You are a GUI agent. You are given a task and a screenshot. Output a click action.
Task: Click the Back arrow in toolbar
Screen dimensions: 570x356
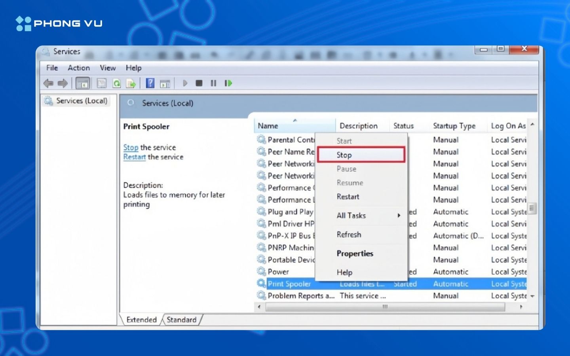(48, 83)
